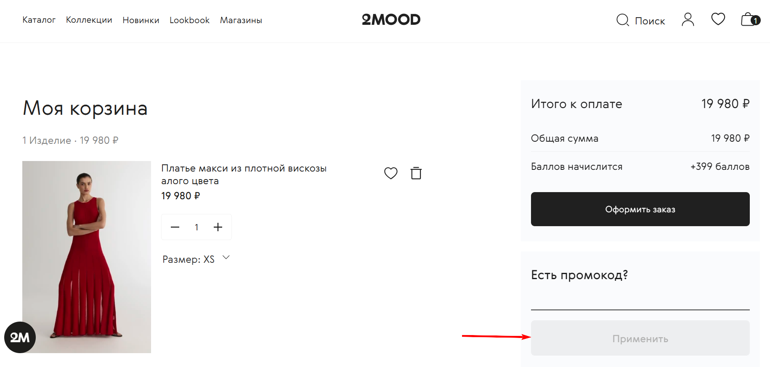Image resolution: width=770 pixels, height=367 pixels.
Task: Add the red dress to favorites heart
Action: point(390,173)
